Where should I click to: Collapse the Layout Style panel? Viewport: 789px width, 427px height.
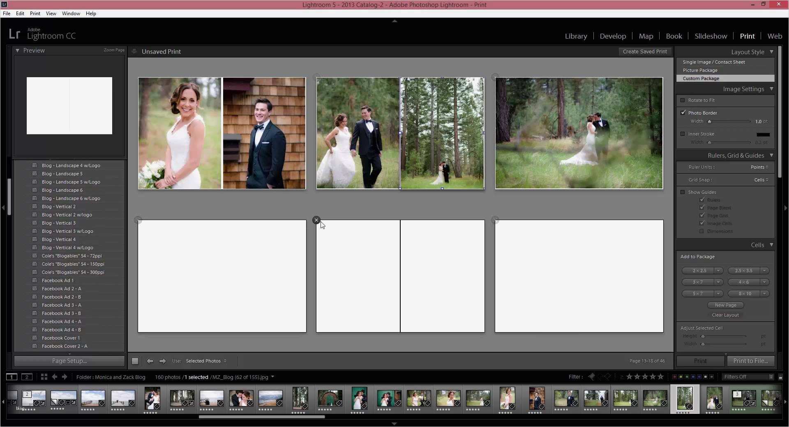pos(771,52)
